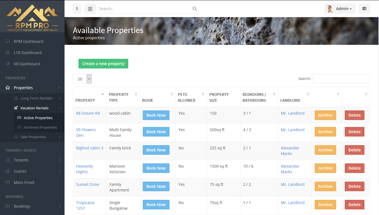Open the grid apps icon in top bar

coord(90,9)
